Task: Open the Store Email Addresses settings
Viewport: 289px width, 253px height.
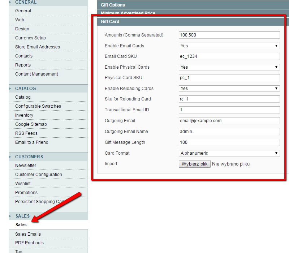Action: click(38, 47)
